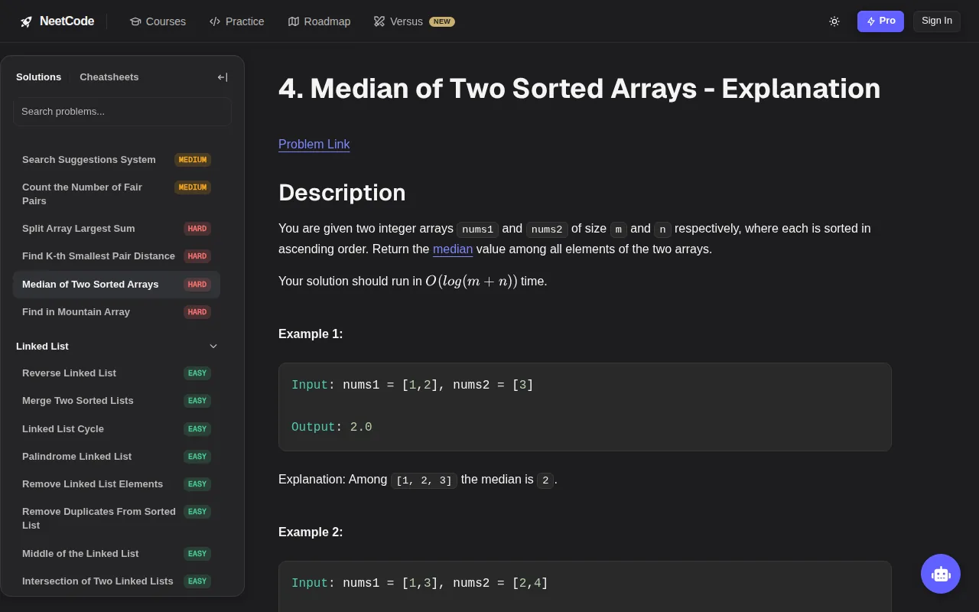
Task: Focus the Search problems field
Action: [x=122, y=112]
